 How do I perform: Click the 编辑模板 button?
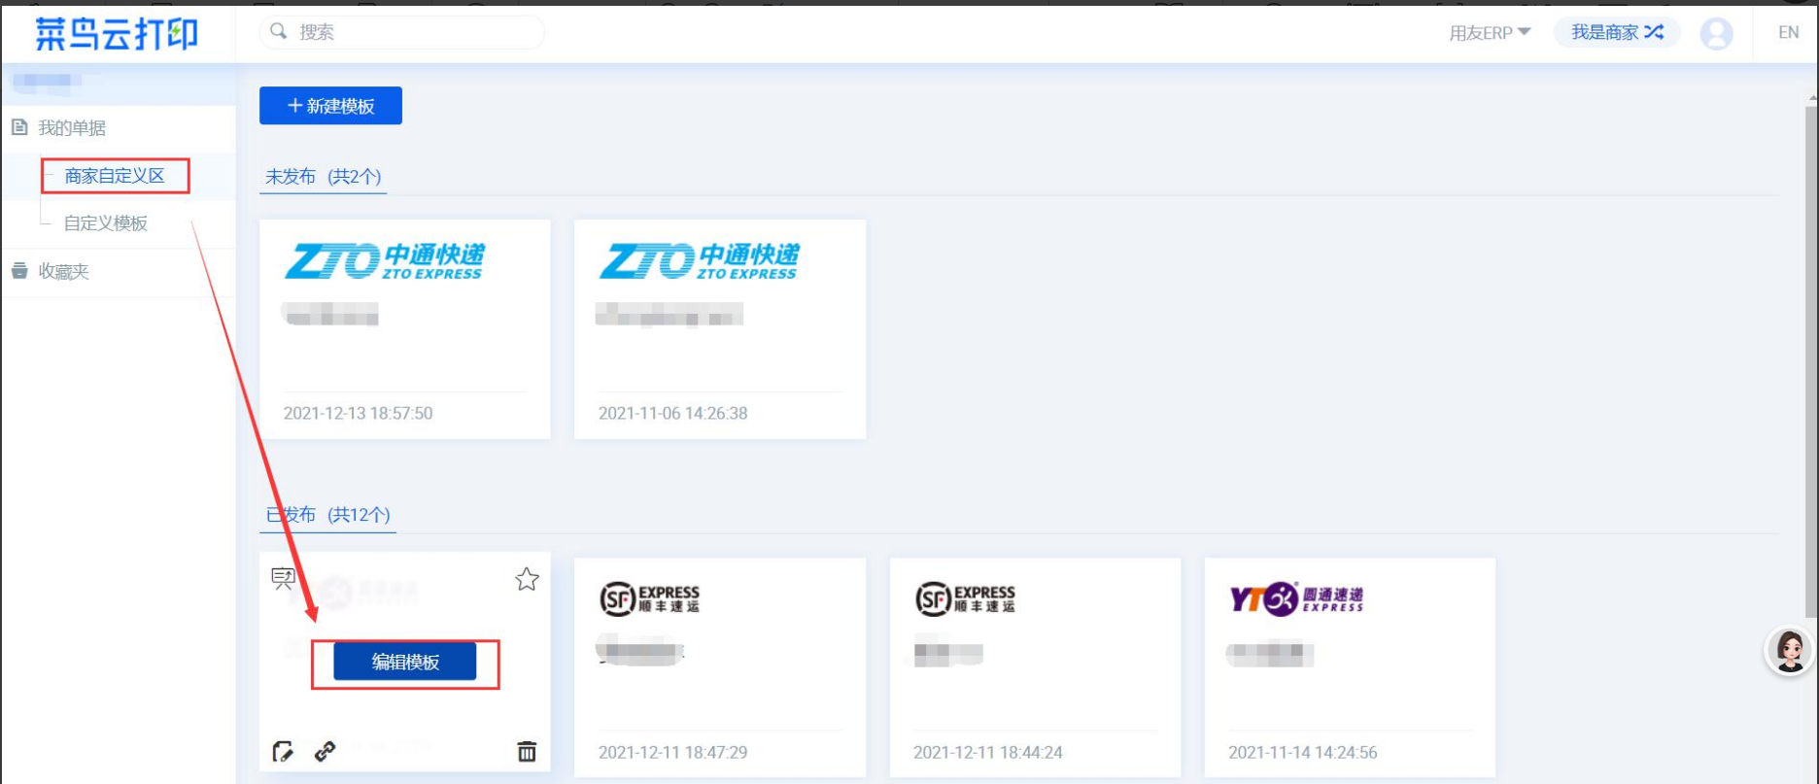tap(405, 663)
